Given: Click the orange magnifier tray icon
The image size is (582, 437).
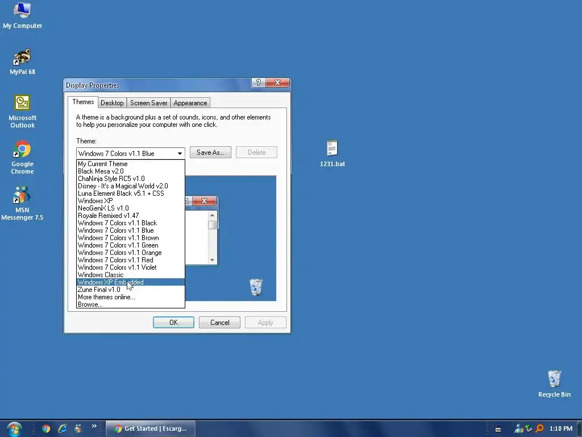Looking at the screenshot, I should pos(540,428).
